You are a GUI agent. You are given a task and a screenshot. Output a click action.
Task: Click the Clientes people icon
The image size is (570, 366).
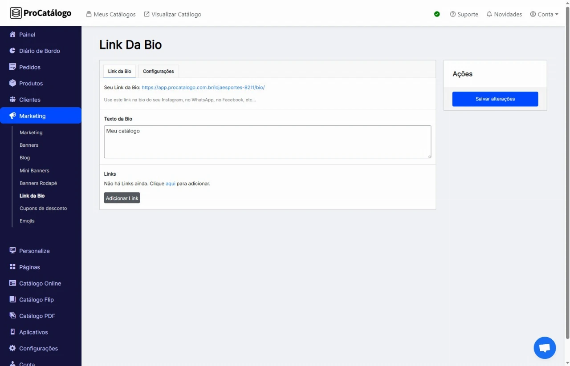pos(12,100)
